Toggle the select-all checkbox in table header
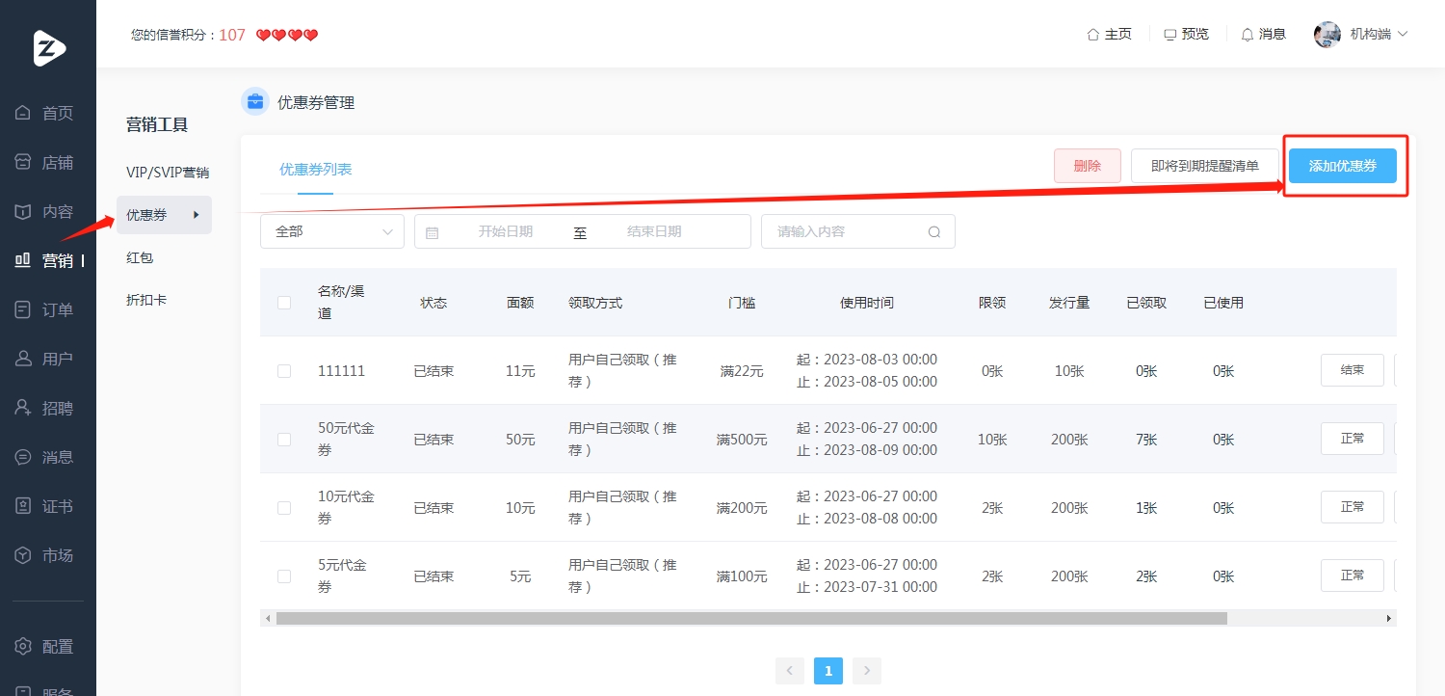This screenshot has width=1445, height=696. click(x=284, y=303)
